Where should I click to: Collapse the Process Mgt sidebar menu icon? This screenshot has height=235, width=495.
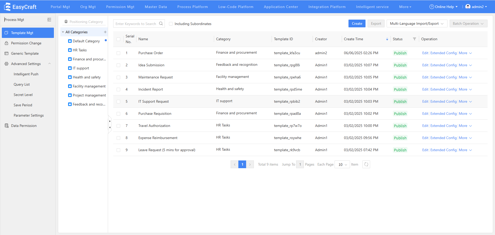[49, 20]
